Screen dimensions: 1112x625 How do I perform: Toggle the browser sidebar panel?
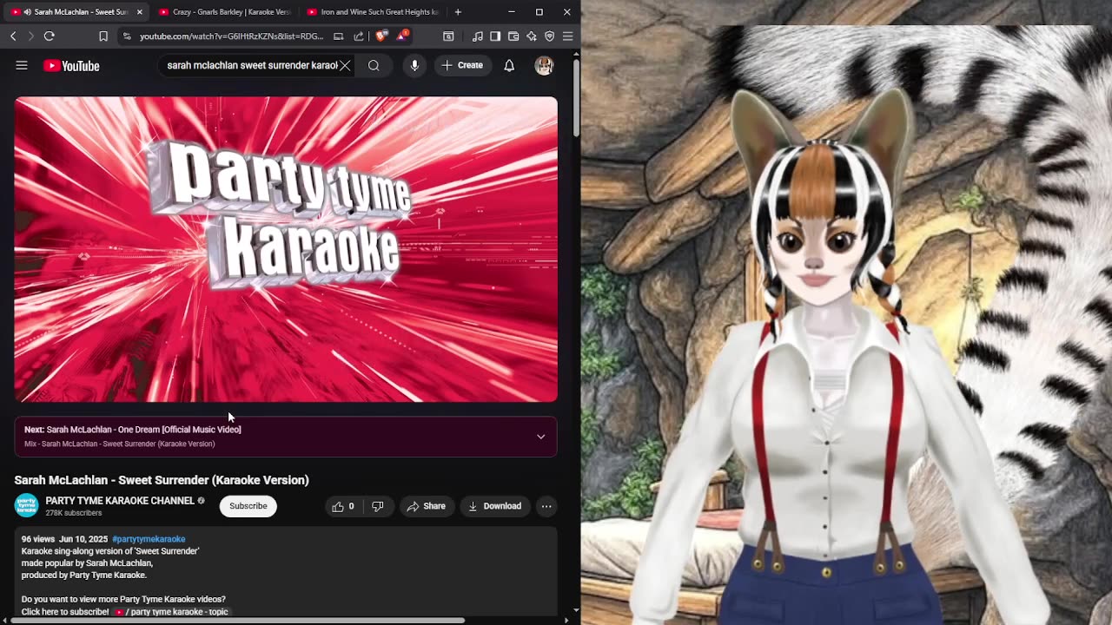point(495,36)
